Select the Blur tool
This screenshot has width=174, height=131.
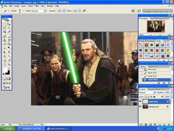click(x=4, y=48)
